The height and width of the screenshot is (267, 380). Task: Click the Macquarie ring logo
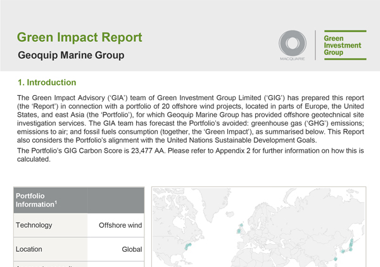coord(292,44)
